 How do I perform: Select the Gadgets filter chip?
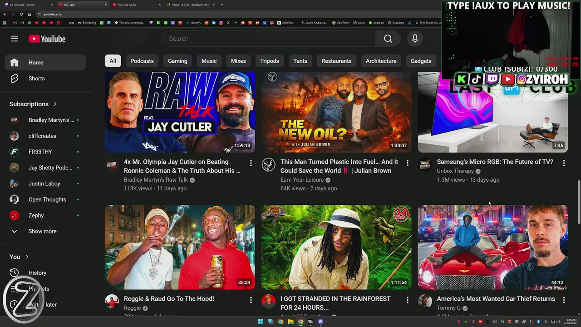point(421,61)
